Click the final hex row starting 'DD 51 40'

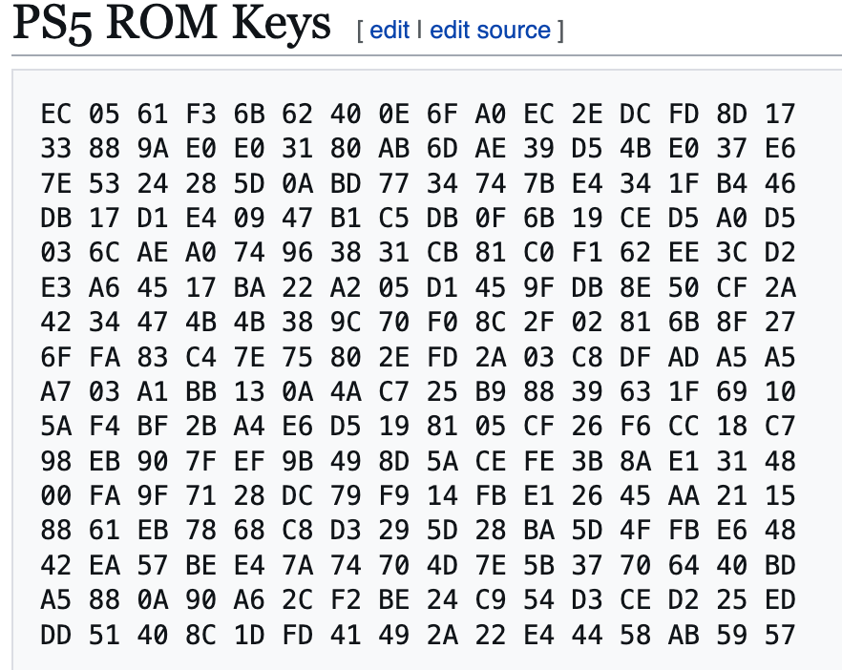pos(417,634)
